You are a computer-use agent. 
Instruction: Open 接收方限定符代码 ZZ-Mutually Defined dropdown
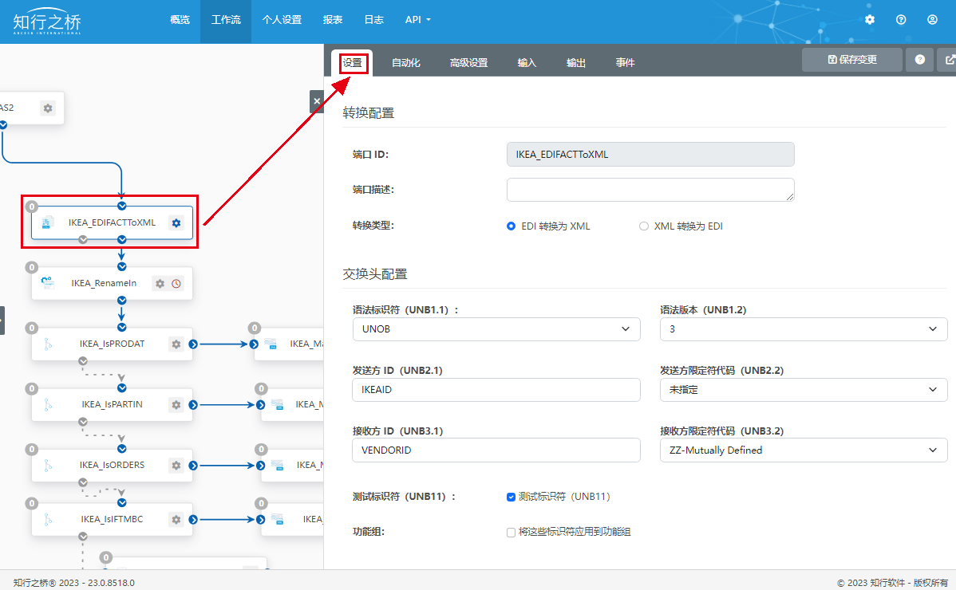[804, 450]
